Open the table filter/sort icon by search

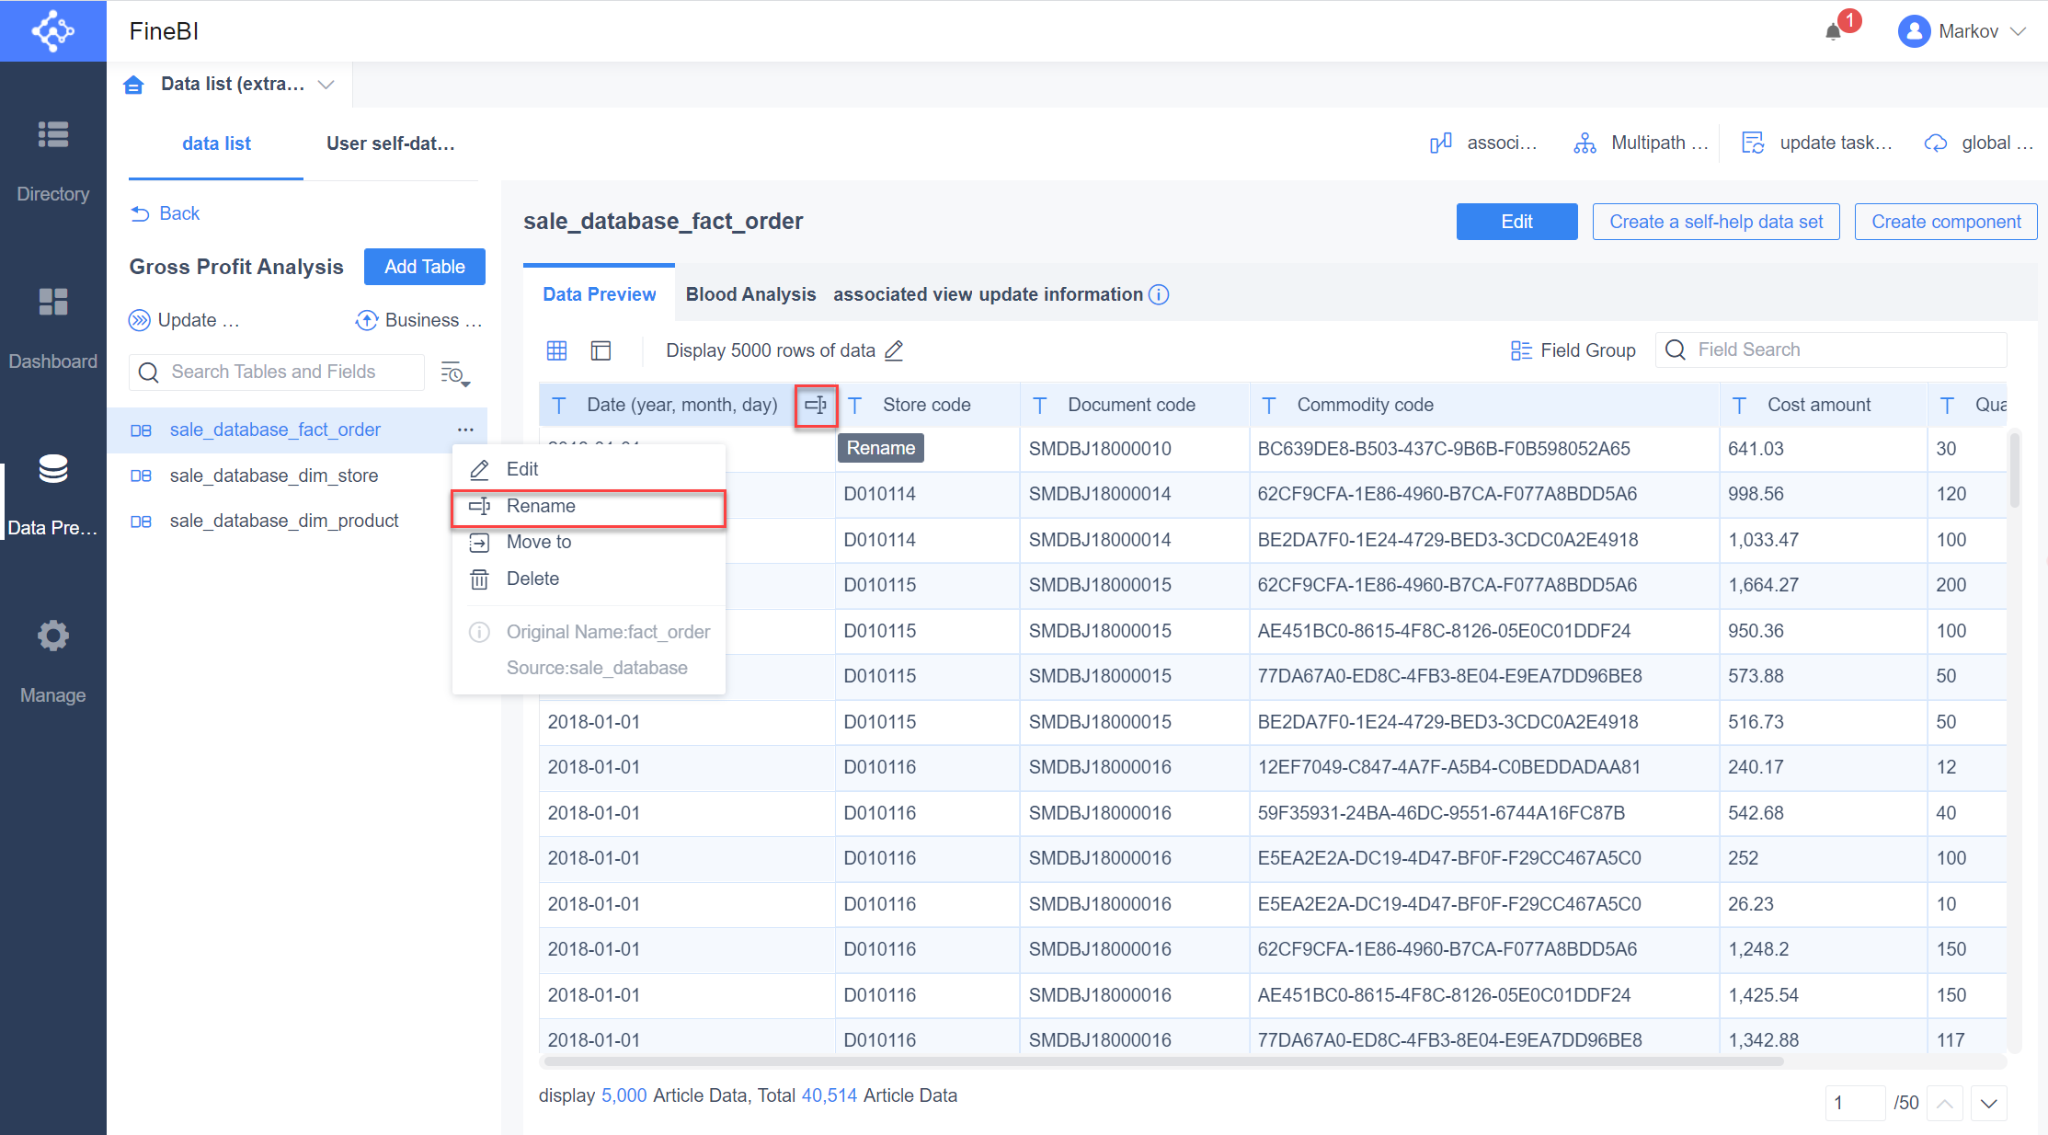click(455, 373)
